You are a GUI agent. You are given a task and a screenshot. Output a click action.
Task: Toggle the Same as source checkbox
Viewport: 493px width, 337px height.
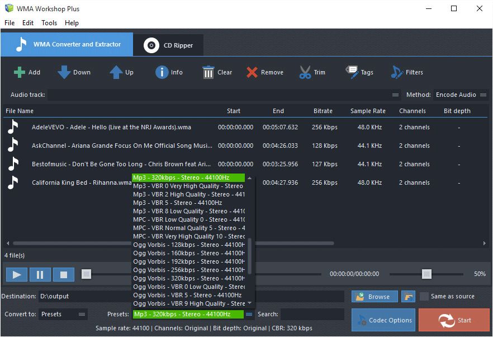pyautogui.click(x=424, y=296)
